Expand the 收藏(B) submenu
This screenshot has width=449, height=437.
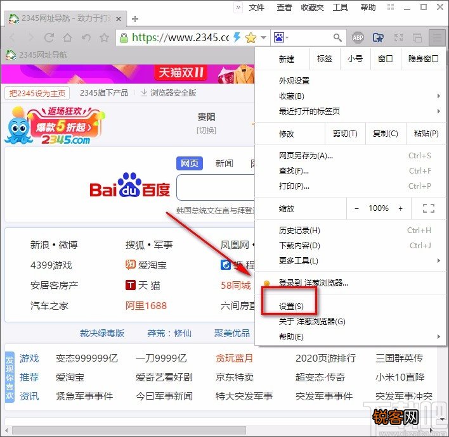pyautogui.click(x=438, y=96)
